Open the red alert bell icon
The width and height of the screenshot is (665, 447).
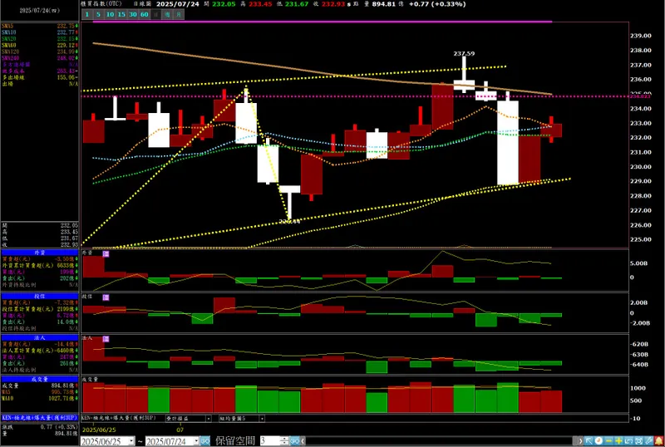pos(659,441)
